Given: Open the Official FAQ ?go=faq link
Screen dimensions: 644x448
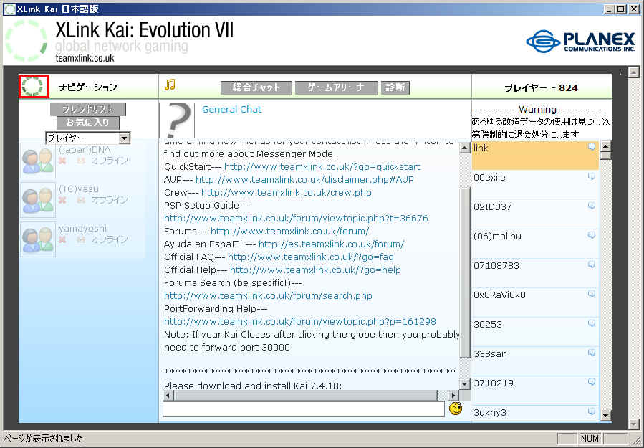Looking at the screenshot, I should click(311, 257).
